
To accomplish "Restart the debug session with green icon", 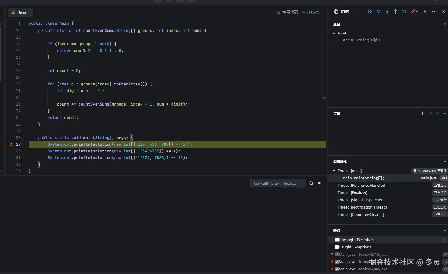I will 404,12.
